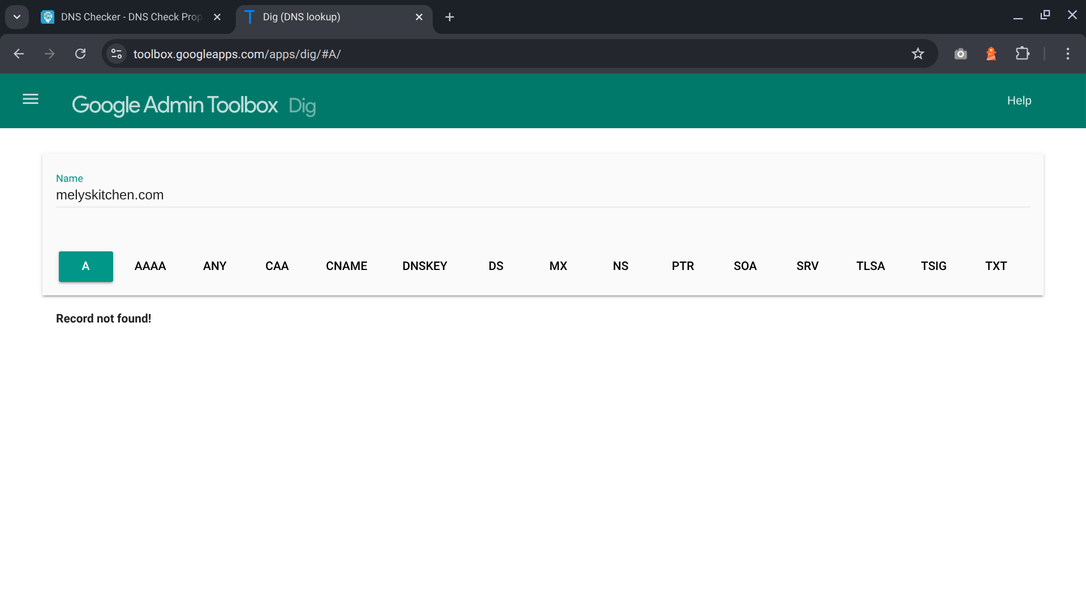The height and width of the screenshot is (610, 1086).
Task: Close the Dig (DNS lookup) tab
Action: coord(419,17)
